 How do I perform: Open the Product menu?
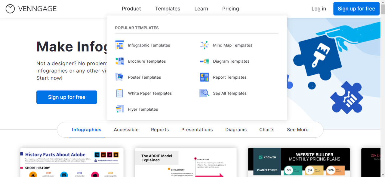(x=131, y=9)
